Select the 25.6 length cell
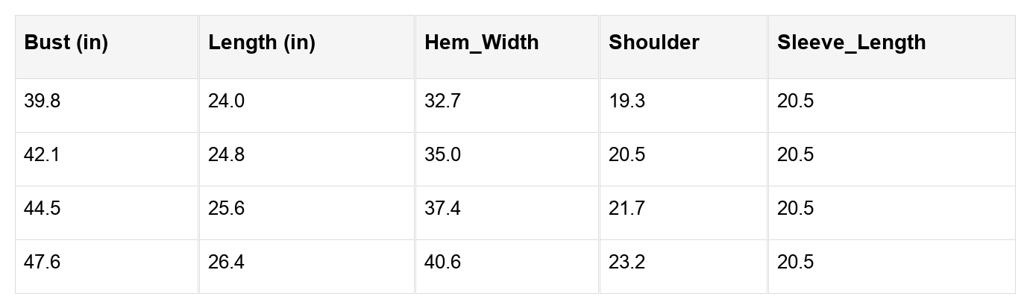Screen dimensions: 1030x308 226,209
